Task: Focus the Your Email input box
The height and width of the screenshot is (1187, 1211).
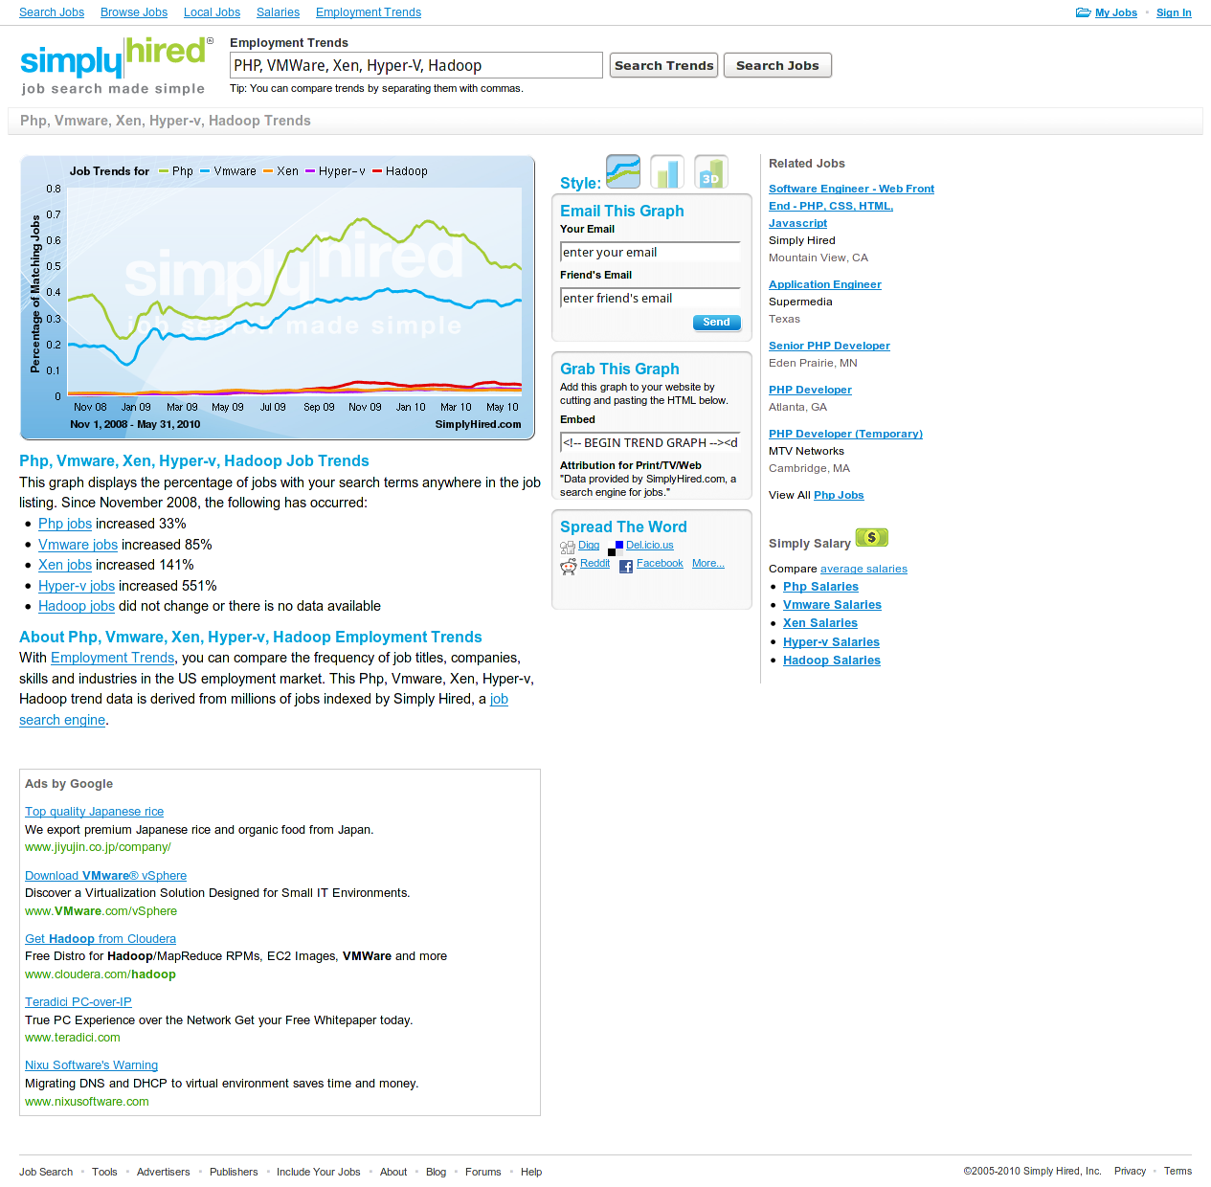Action: (650, 252)
